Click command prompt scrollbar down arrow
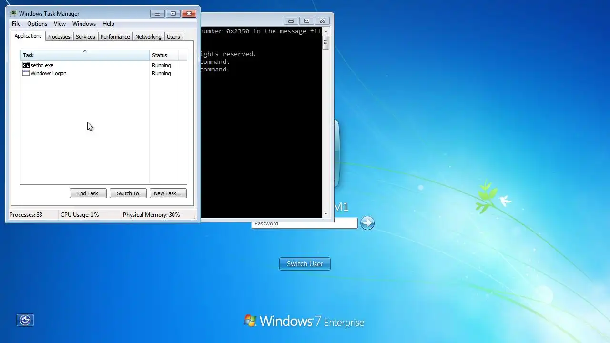610x343 pixels. 326,214
